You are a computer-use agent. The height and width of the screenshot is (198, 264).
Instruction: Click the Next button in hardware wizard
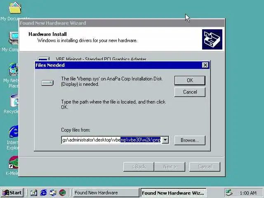pos(170,167)
